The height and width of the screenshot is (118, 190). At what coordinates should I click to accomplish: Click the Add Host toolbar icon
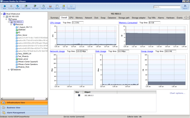pos(35,7)
